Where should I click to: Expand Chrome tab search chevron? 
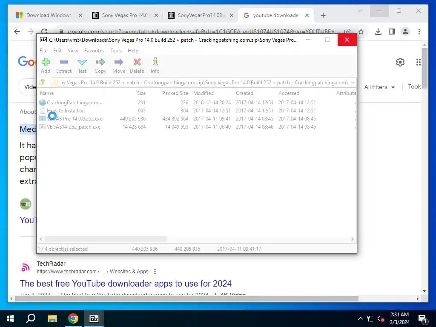[360, 11]
